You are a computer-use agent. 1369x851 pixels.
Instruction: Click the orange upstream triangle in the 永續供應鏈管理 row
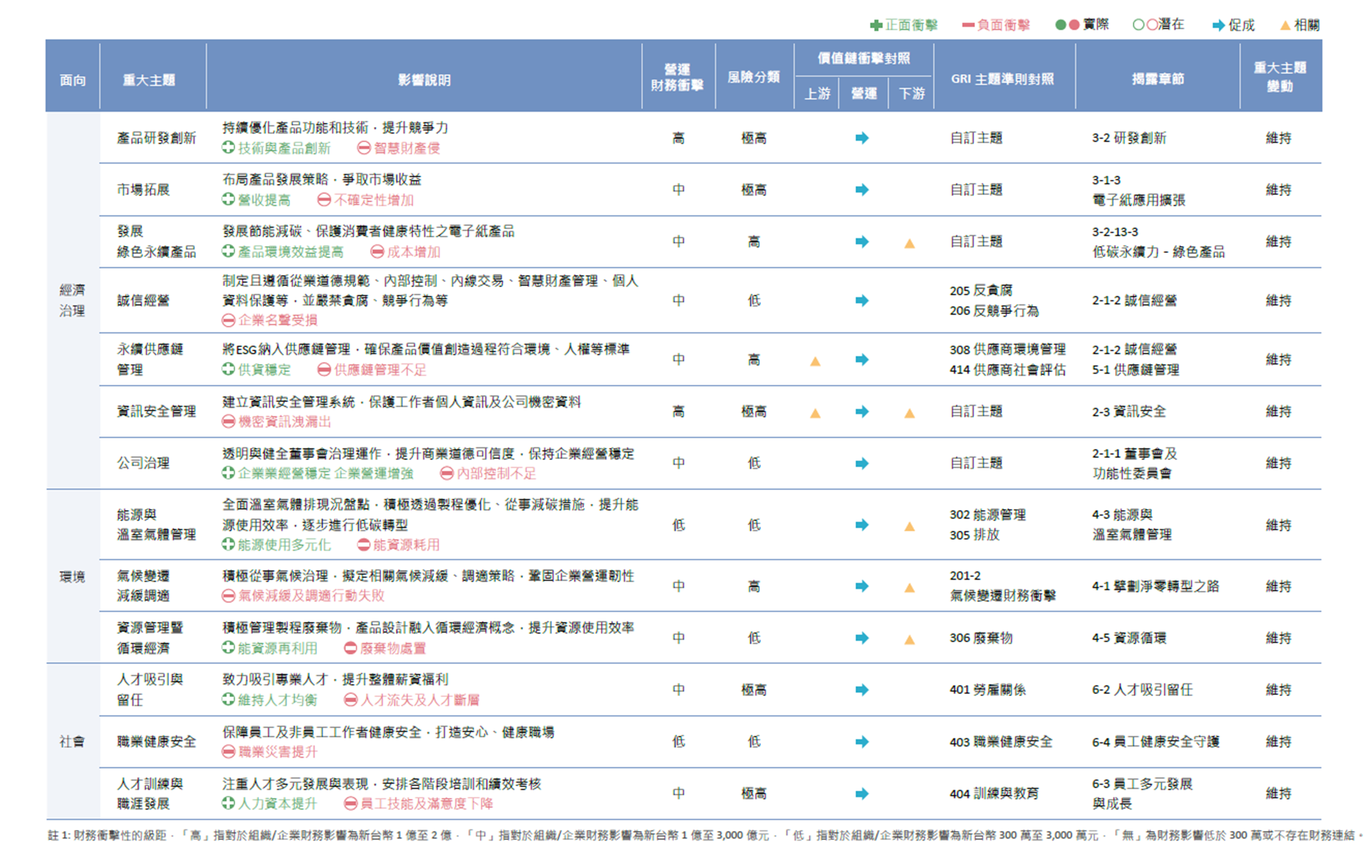click(815, 361)
